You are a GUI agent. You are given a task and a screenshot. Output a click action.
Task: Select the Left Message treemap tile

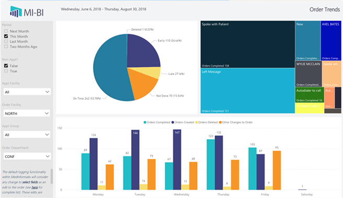[x=248, y=91]
